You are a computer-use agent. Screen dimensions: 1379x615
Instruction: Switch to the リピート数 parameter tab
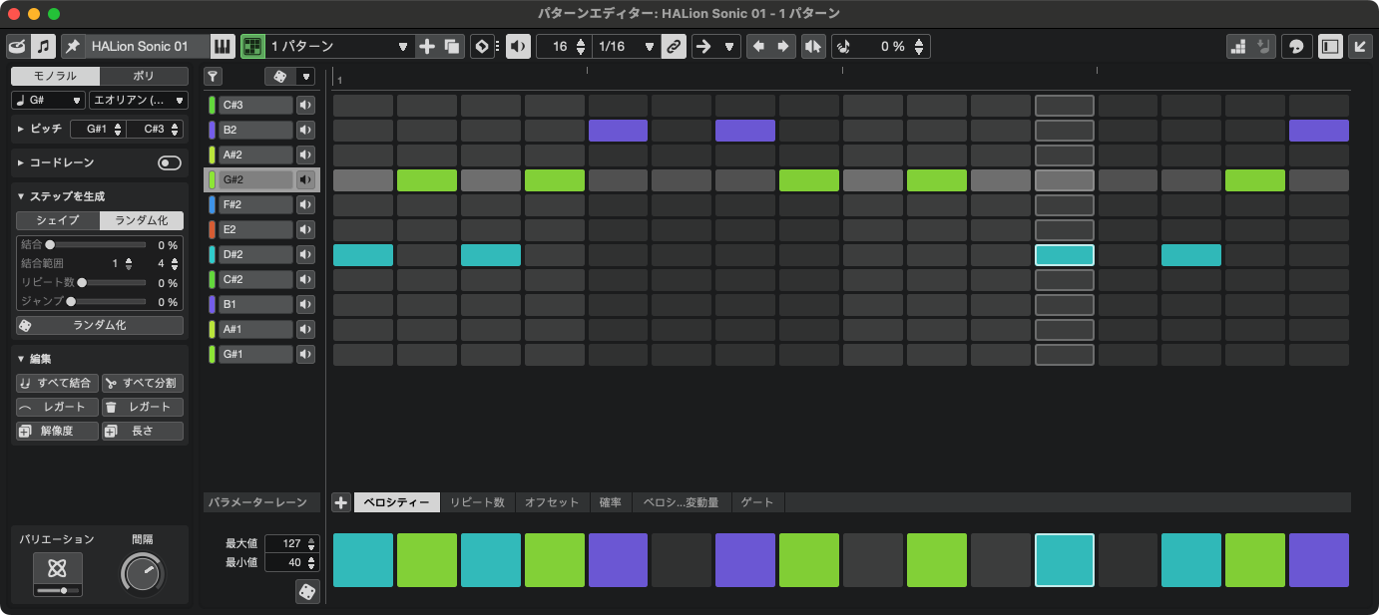[477, 502]
